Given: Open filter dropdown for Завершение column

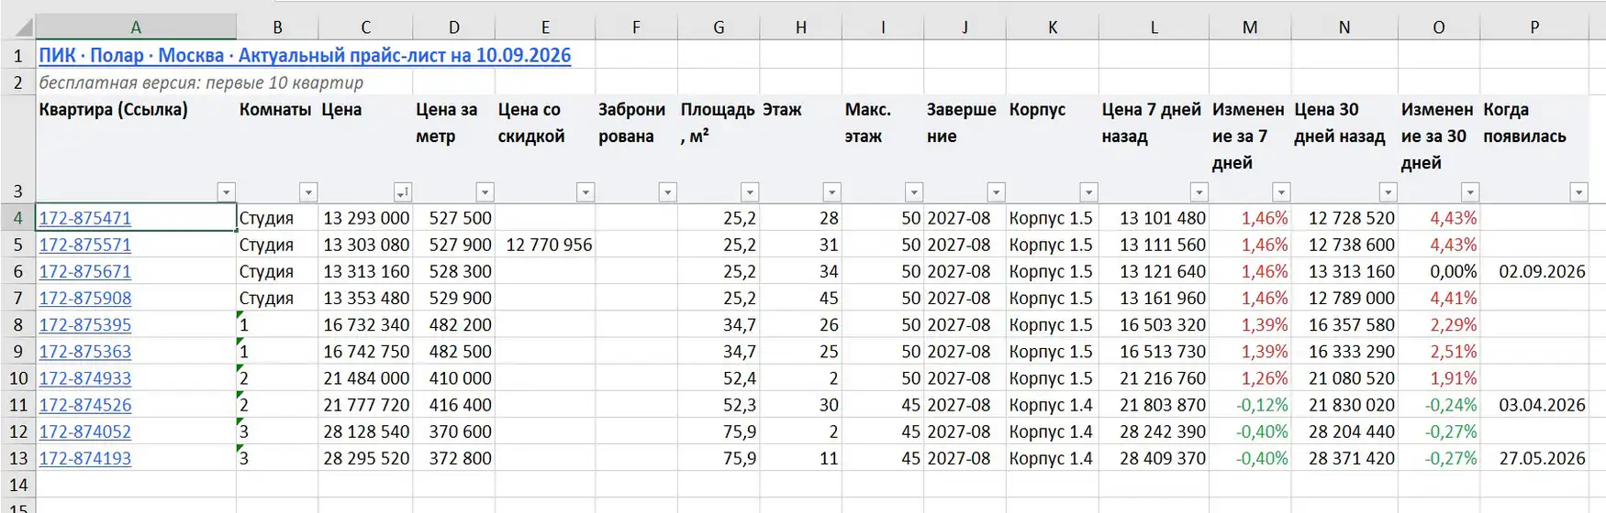Looking at the screenshot, I should [996, 192].
